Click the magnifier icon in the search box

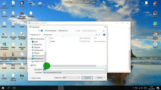pyautogui.click(x=104, y=31)
